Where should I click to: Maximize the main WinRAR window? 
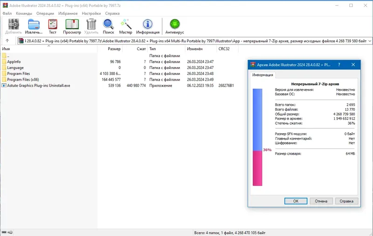tap(351, 5)
